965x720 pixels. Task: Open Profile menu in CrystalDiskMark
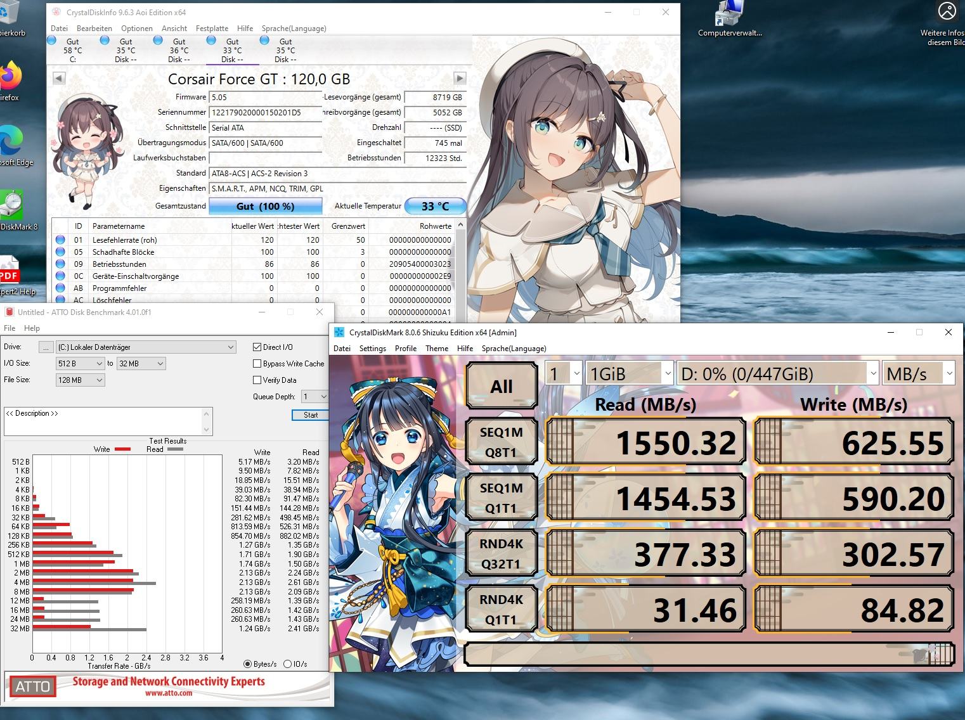tap(405, 348)
